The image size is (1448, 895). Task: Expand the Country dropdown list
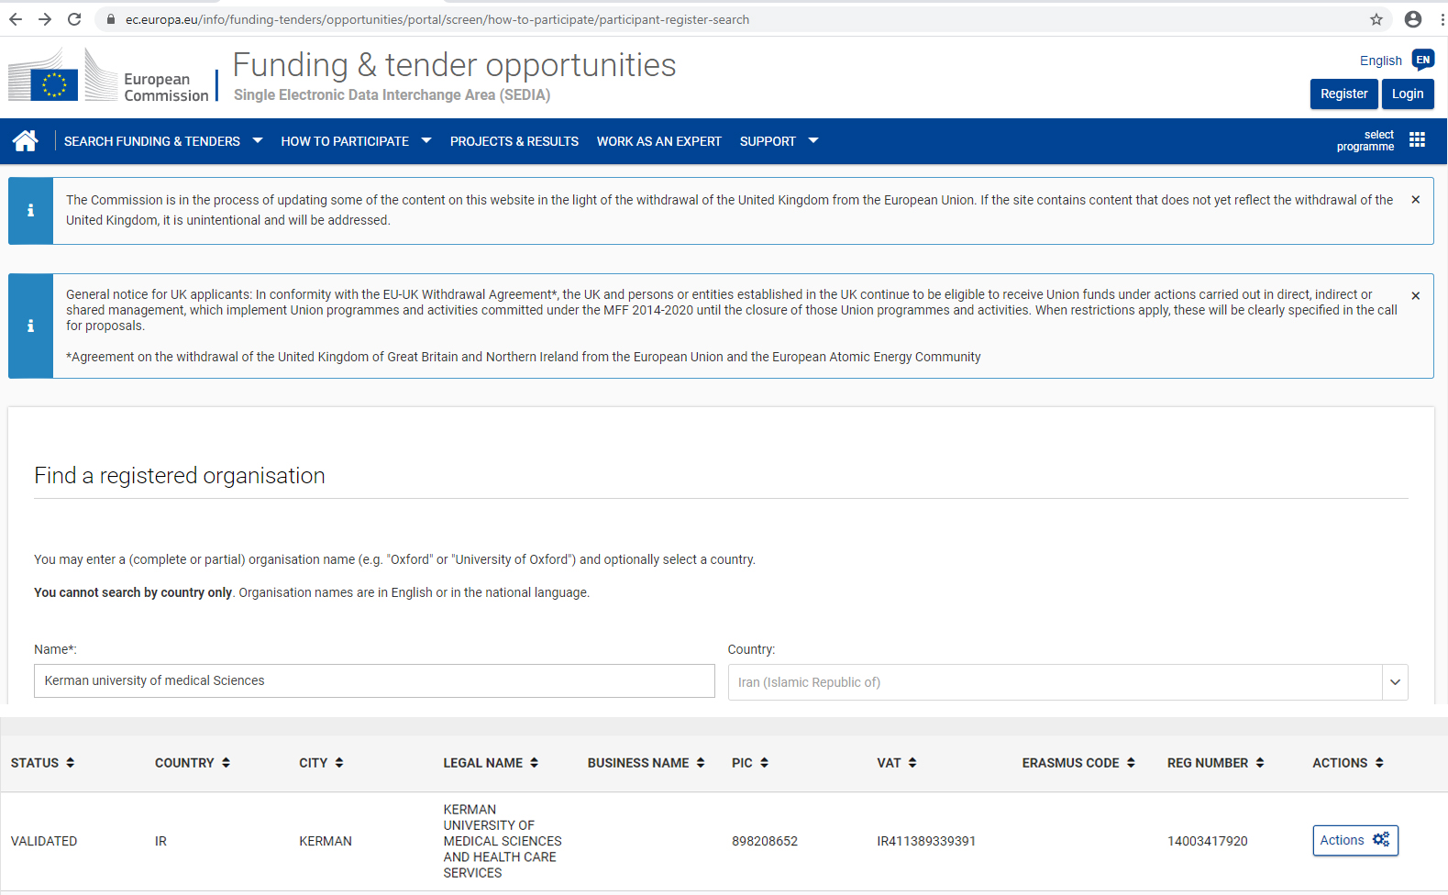pos(1394,682)
